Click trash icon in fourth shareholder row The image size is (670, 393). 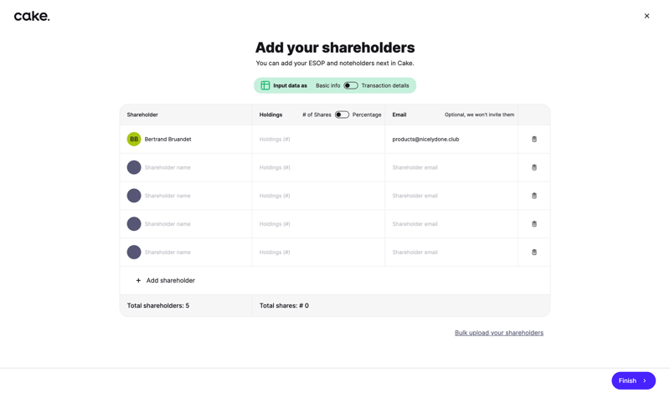(534, 224)
